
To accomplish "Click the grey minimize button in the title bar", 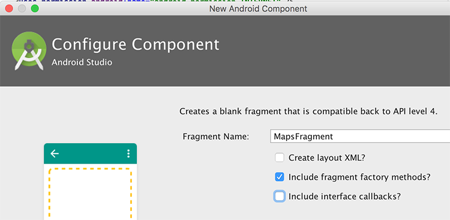I will [x=22, y=8].
